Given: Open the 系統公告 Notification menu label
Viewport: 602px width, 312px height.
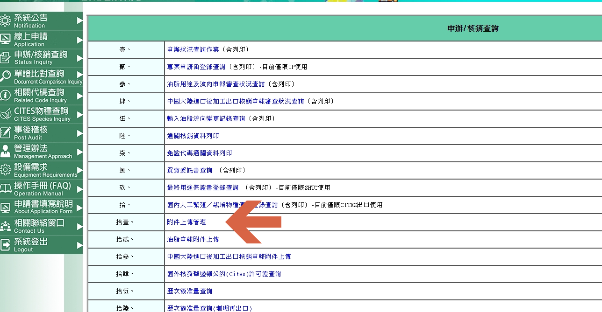Looking at the screenshot, I should click(30, 21).
